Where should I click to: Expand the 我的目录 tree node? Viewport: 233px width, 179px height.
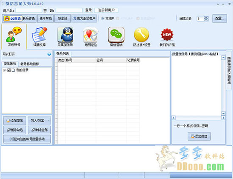point(4,70)
